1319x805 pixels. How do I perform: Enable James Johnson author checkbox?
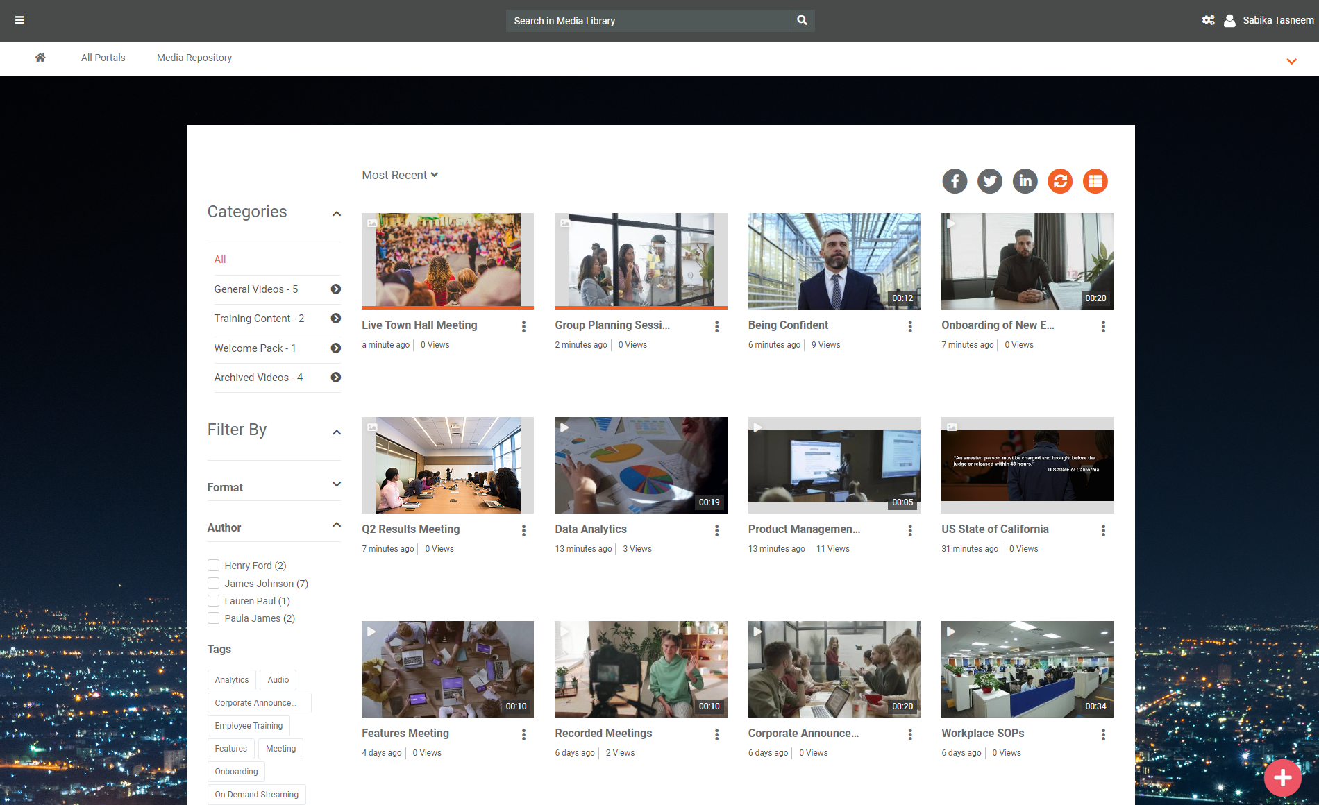pos(214,584)
